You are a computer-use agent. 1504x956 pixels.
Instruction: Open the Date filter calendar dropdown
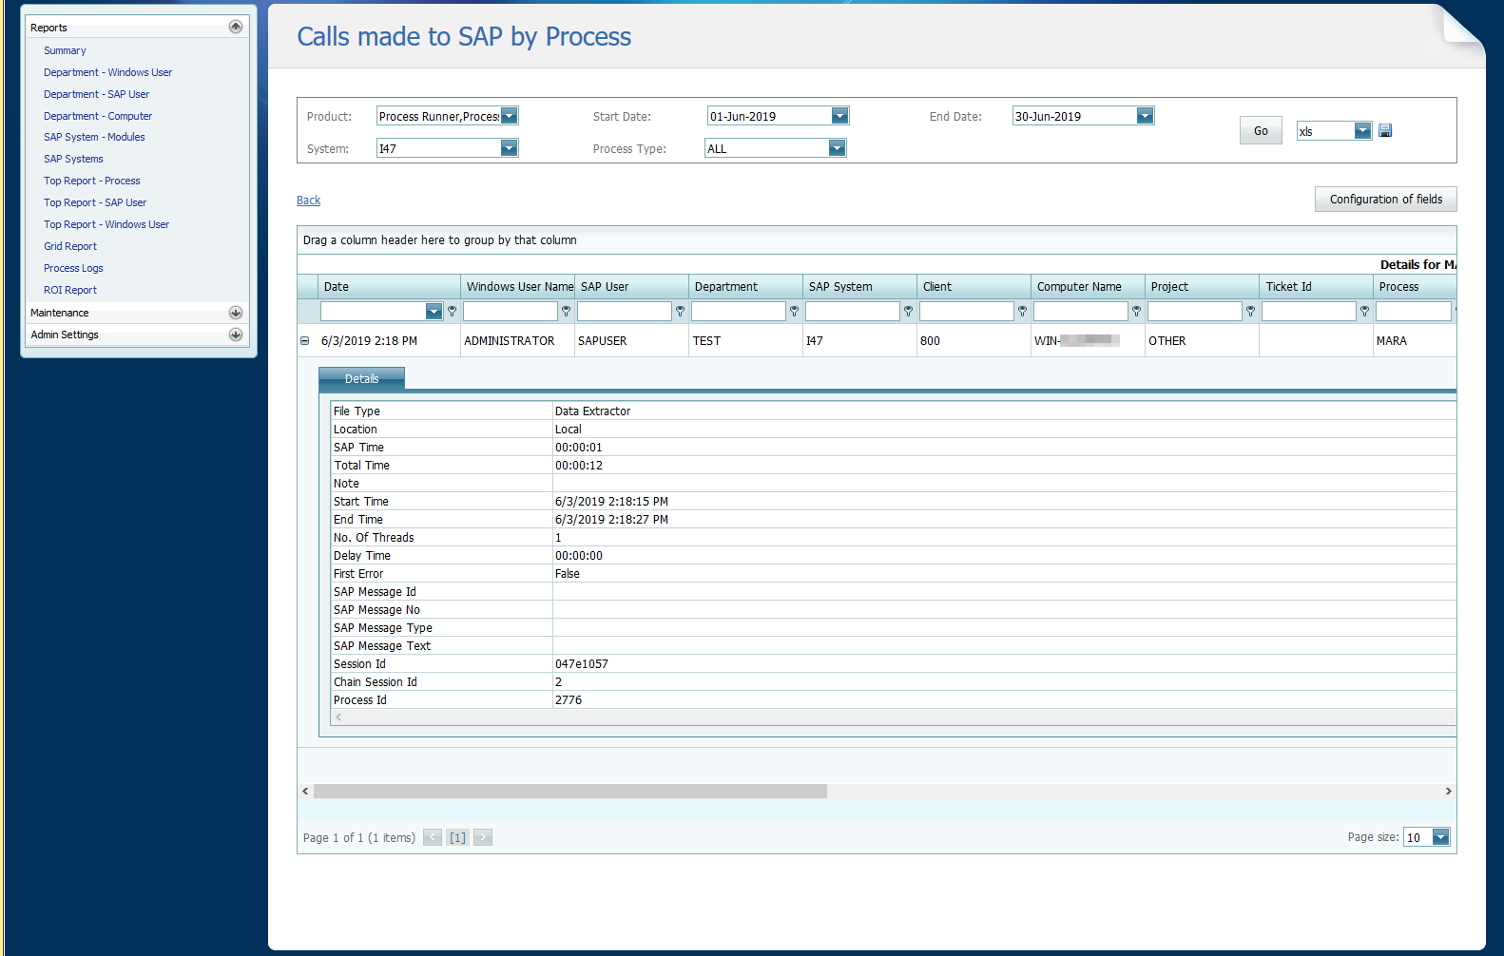(x=434, y=311)
